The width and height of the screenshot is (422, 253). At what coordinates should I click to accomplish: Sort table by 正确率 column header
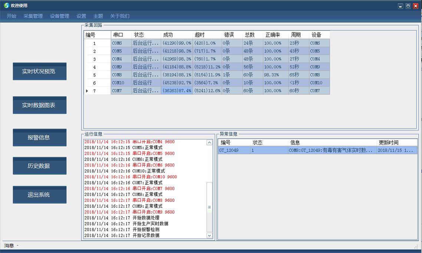(x=273, y=35)
